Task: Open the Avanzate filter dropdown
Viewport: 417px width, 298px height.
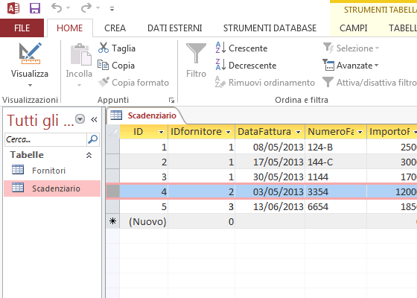Action: coord(350,66)
